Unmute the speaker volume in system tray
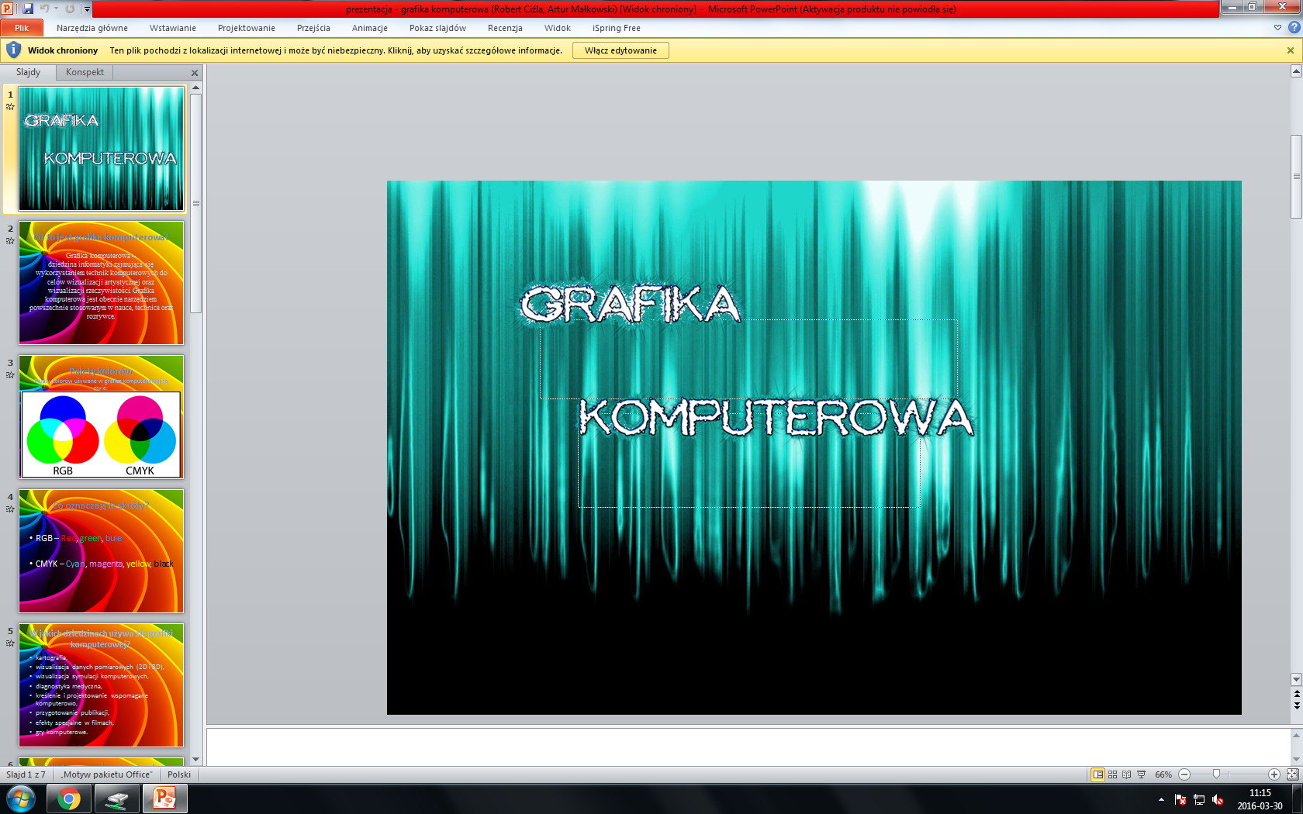 click(x=1218, y=799)
